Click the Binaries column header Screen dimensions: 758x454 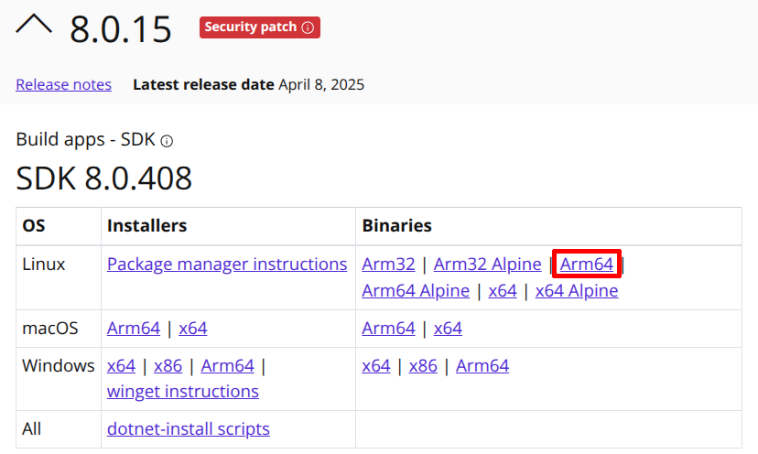[x=397, y=226]
